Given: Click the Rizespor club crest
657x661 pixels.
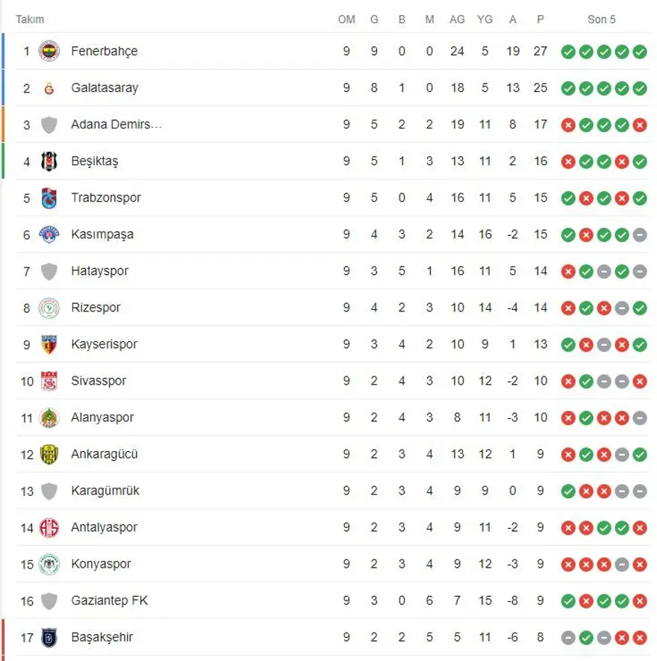Looking at the screenshot, I should click(x=49, y=308).
